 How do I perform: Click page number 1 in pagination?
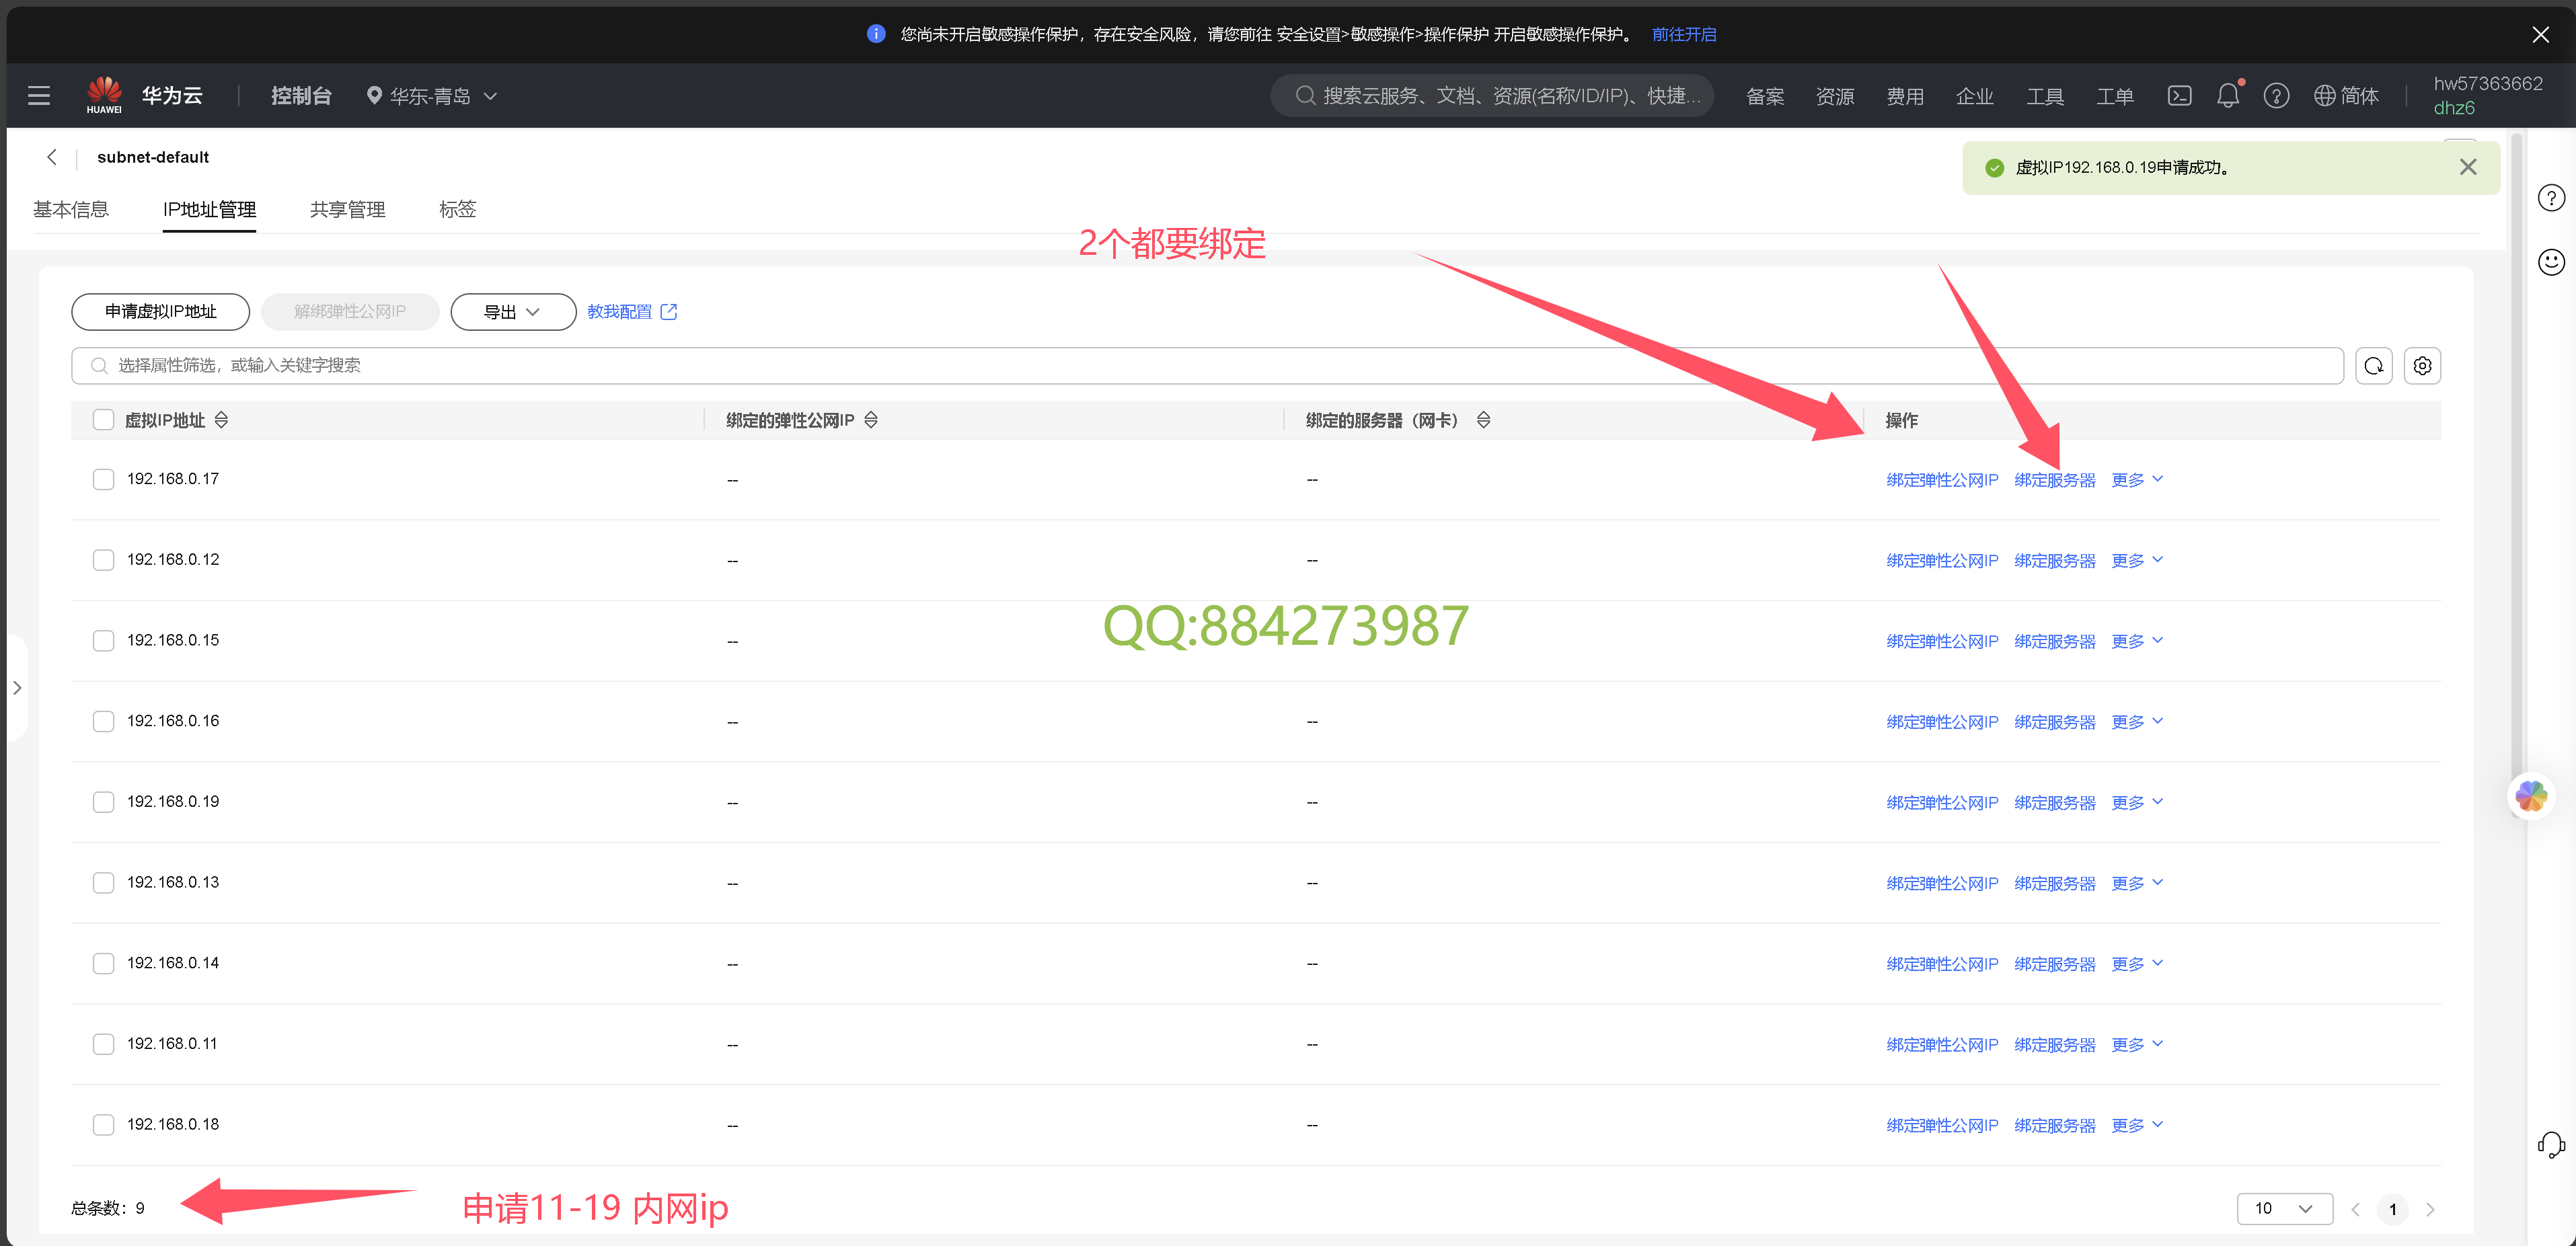(x=2393, y=1209)
